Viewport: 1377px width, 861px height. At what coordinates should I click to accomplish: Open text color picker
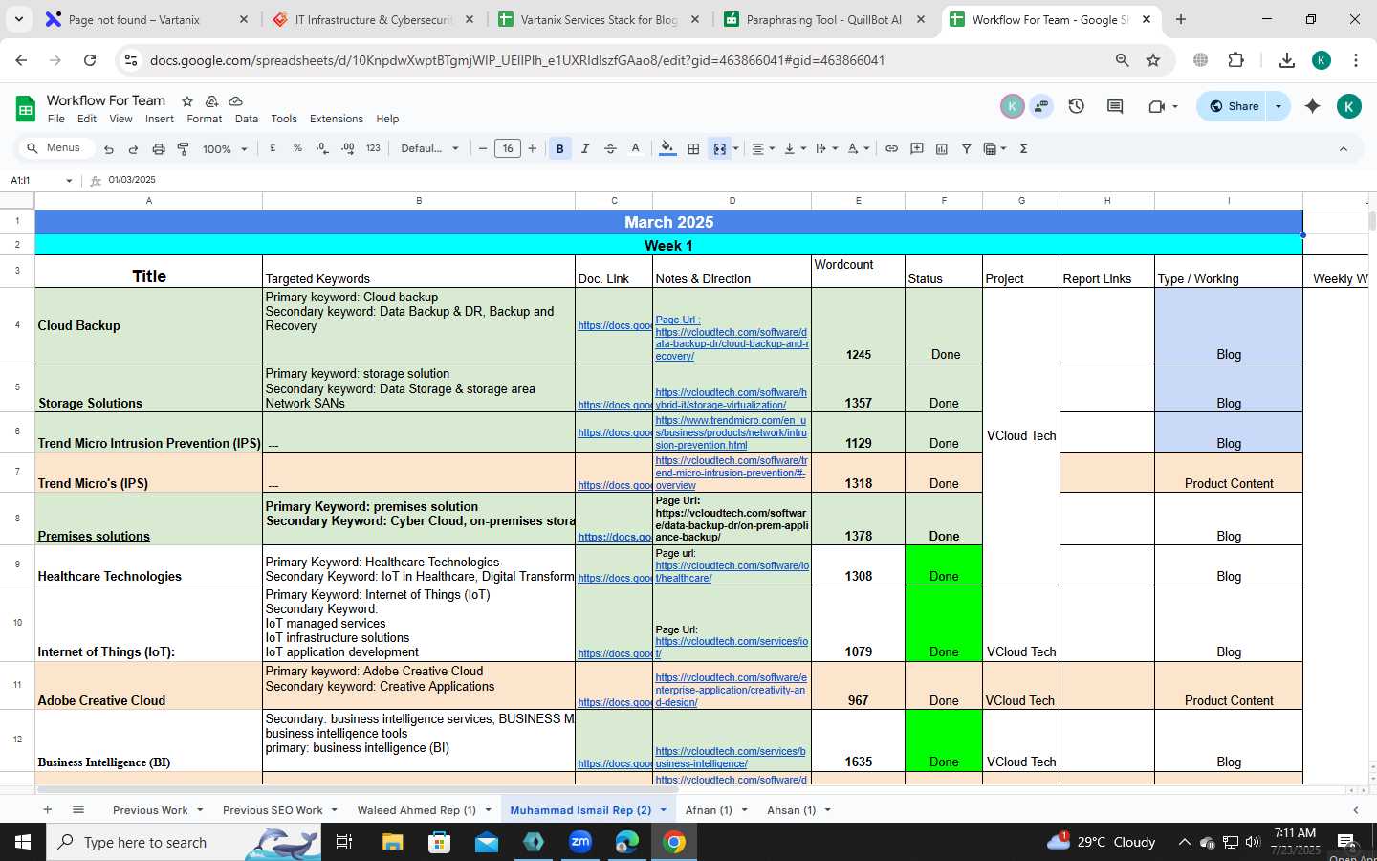[x=635, y=148]
